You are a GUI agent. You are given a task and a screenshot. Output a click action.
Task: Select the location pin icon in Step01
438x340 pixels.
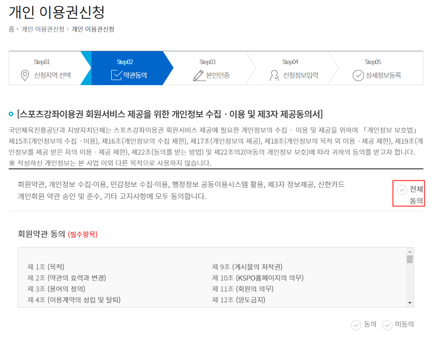25,75
